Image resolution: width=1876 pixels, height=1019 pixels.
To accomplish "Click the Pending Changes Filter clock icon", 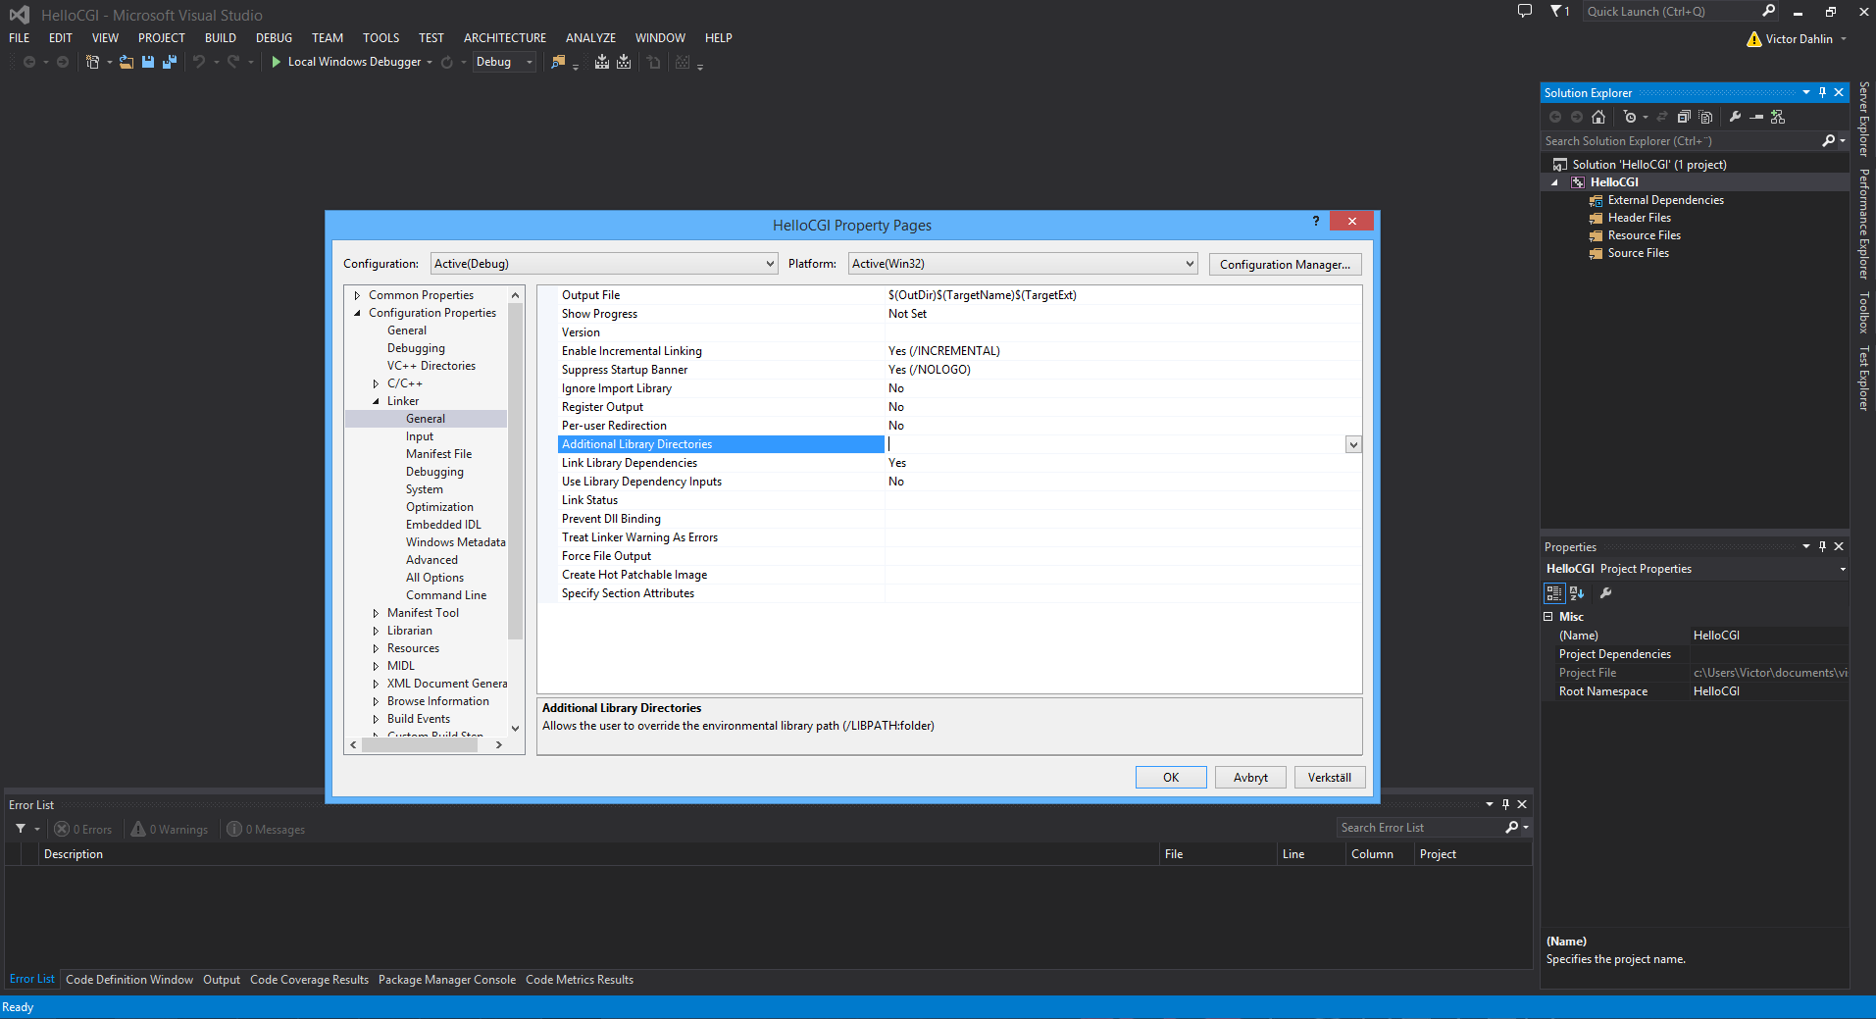I will point(1630,117).
